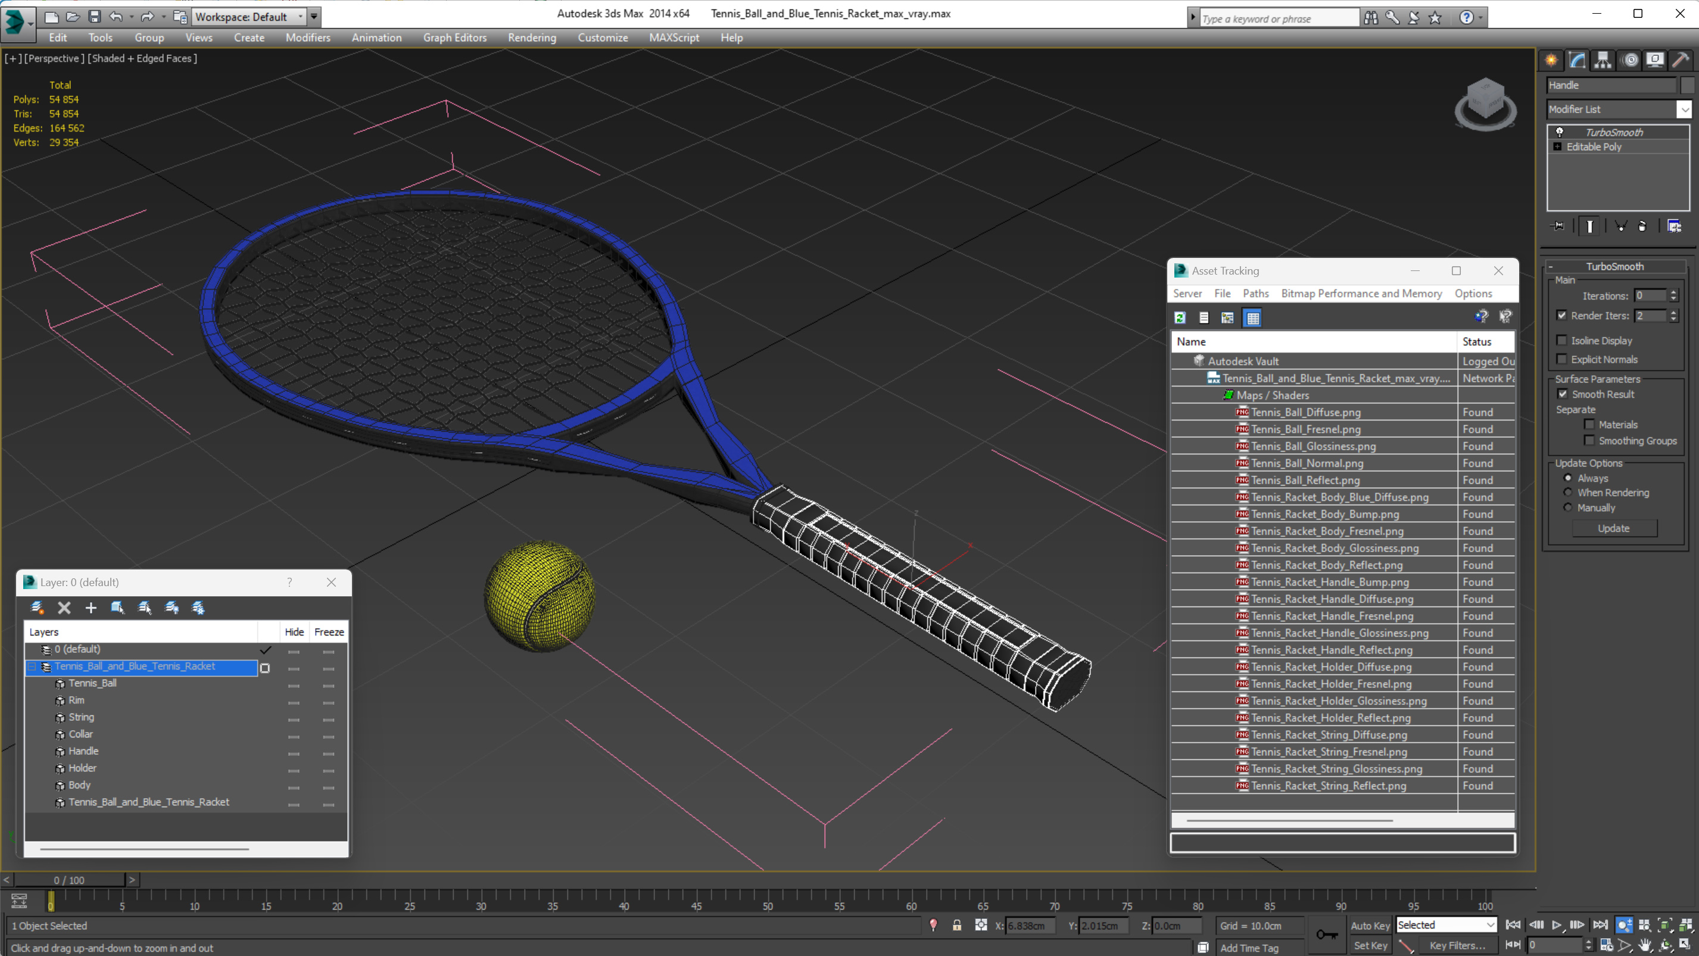Click Delete layer X icon in Layer dialog
1699x956 pixels.
tap(64, 608)
